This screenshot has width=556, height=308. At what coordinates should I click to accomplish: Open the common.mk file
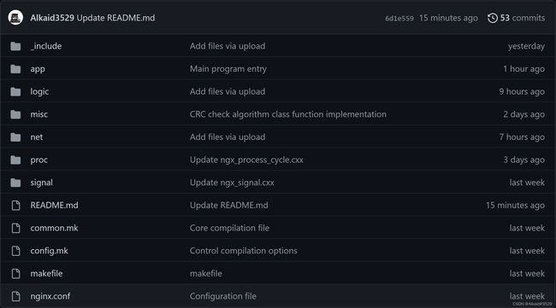point(54,228)
